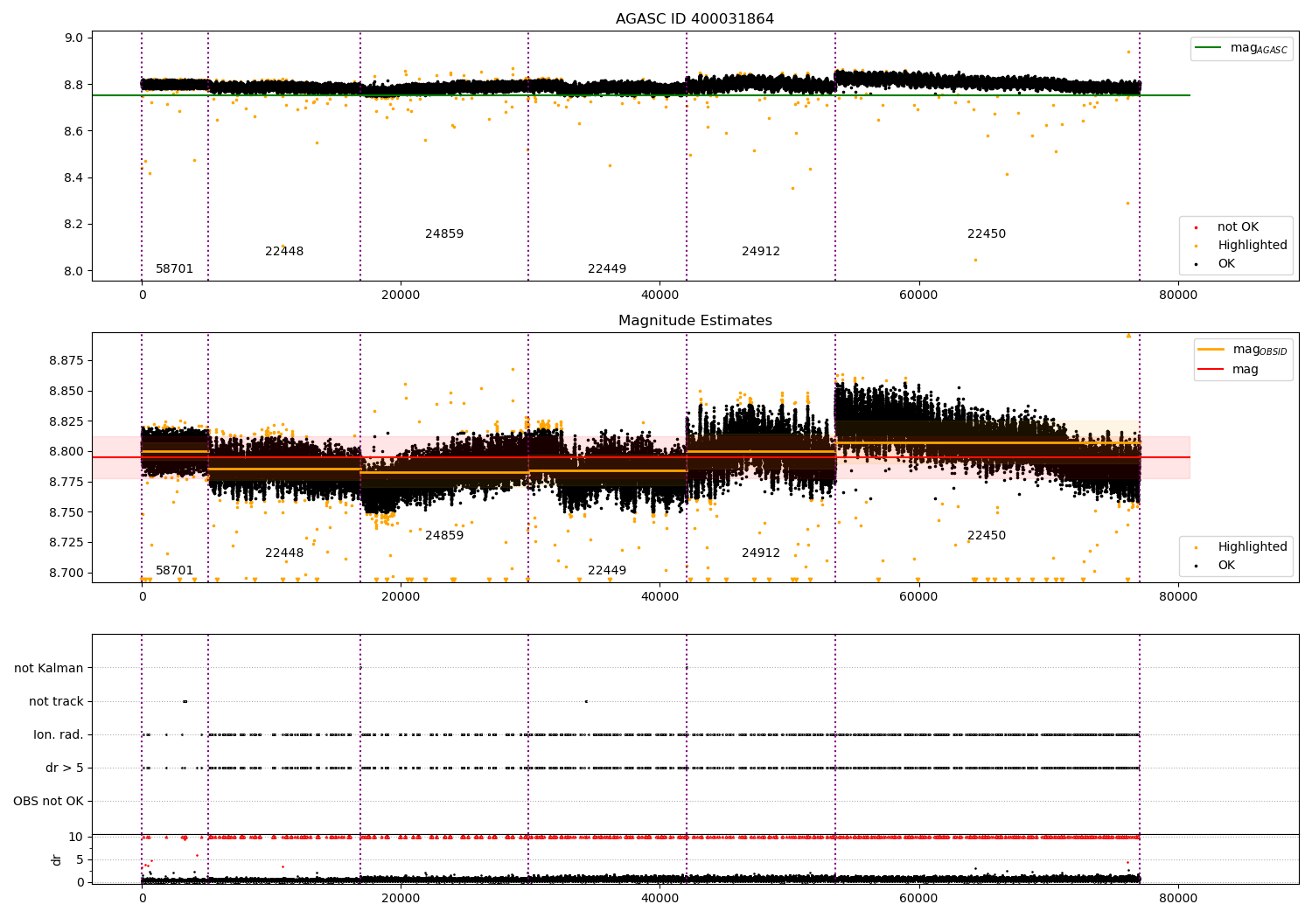Click y-axis tick label 8.2

pyautogui.click(x=73, y=224)
